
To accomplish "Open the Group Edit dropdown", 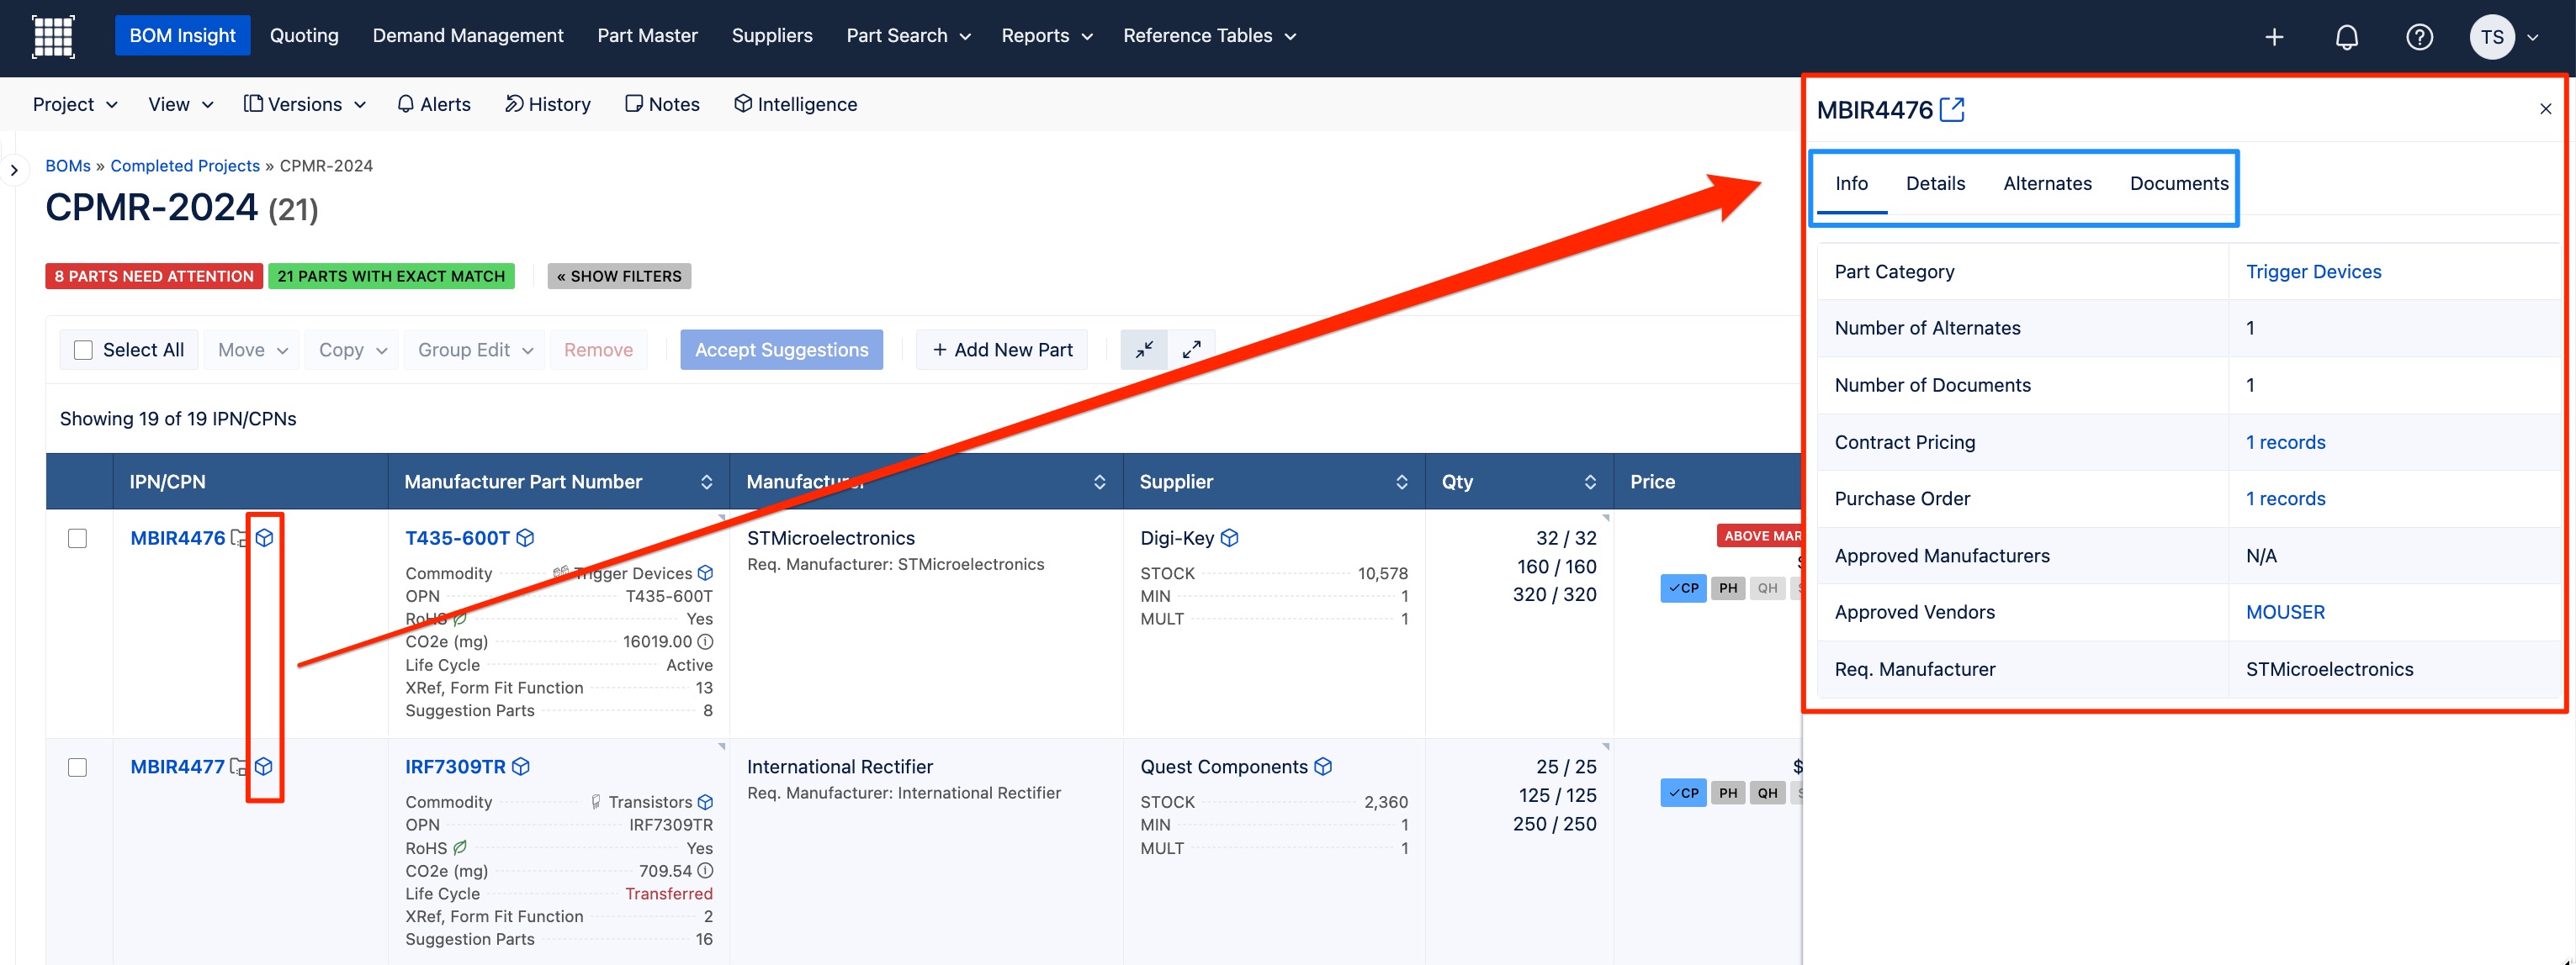I will click(475, 350).
